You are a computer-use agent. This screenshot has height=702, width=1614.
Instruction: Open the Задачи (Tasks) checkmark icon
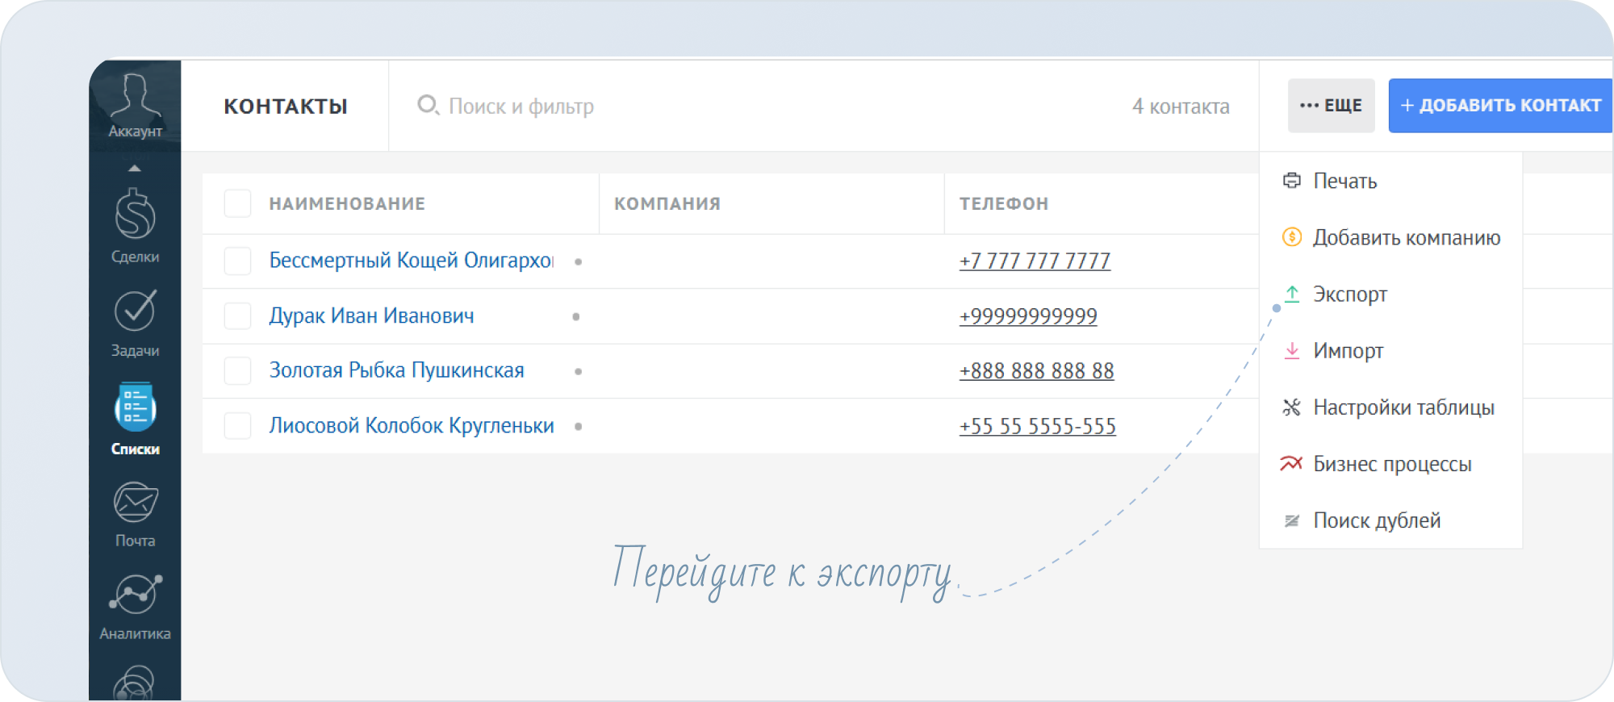135,311
